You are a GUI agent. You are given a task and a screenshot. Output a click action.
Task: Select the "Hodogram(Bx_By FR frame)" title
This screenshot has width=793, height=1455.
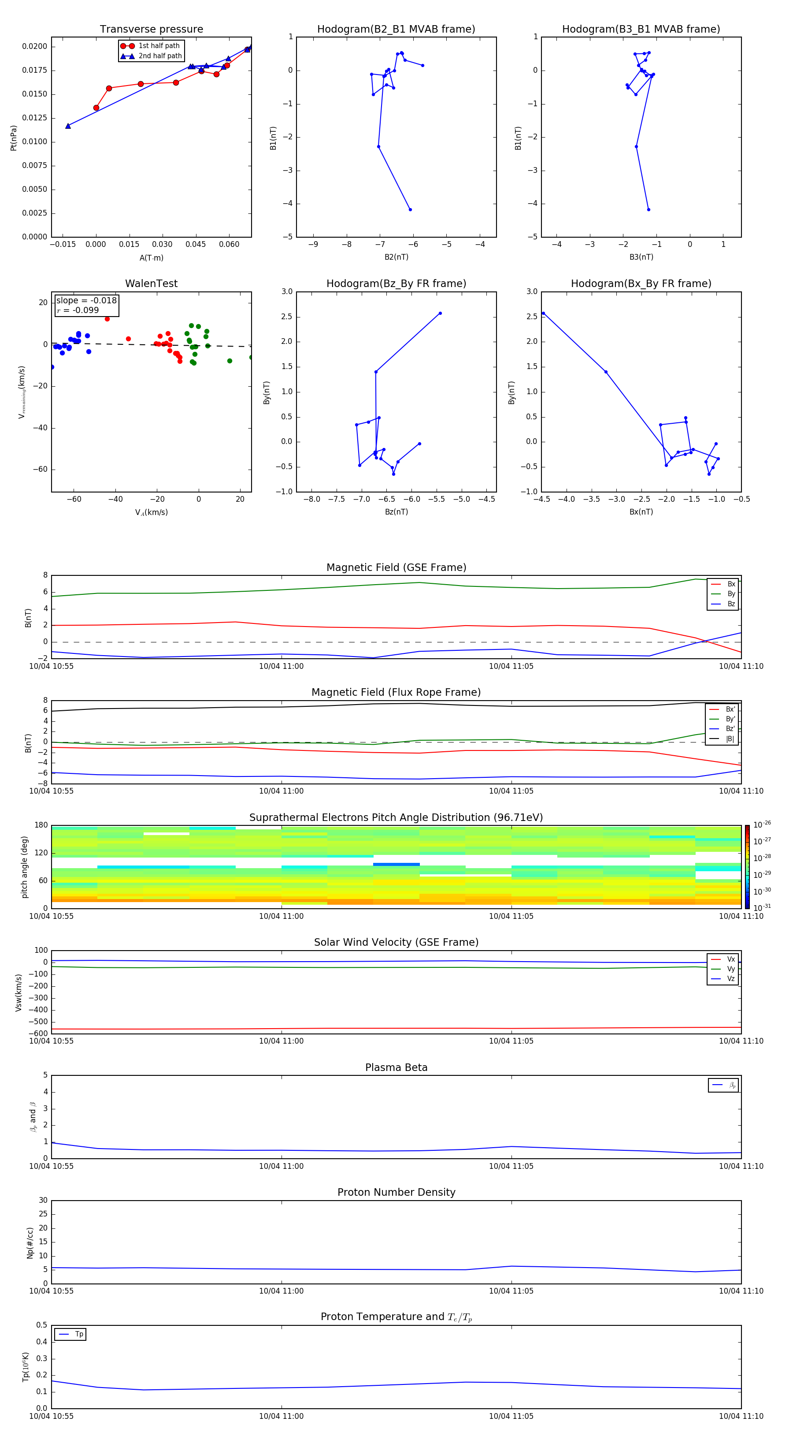[641, 284]
